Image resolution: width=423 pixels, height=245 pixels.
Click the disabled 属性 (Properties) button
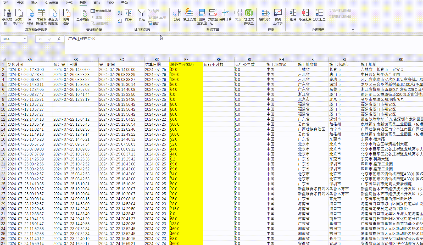click(x=96, y=17)
